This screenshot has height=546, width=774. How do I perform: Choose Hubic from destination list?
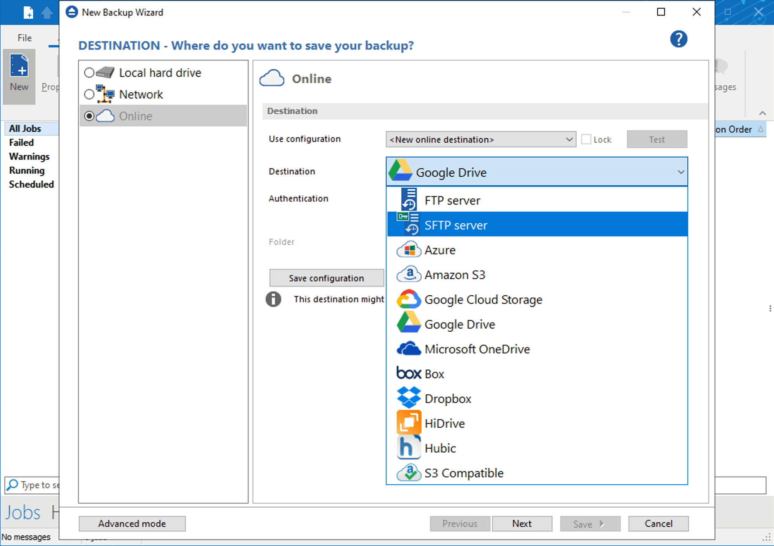pos(537,448)
